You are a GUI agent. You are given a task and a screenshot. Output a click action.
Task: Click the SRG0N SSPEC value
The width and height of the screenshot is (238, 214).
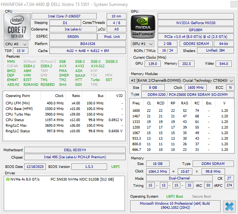click(x=73, y=37)
